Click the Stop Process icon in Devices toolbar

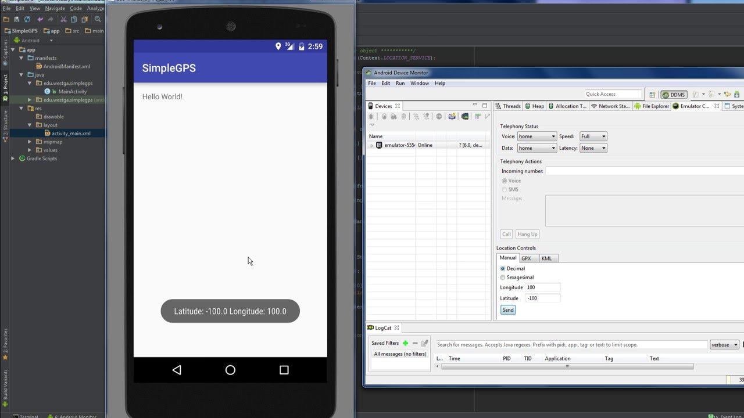pyautogui.click(x=439, y=117)
